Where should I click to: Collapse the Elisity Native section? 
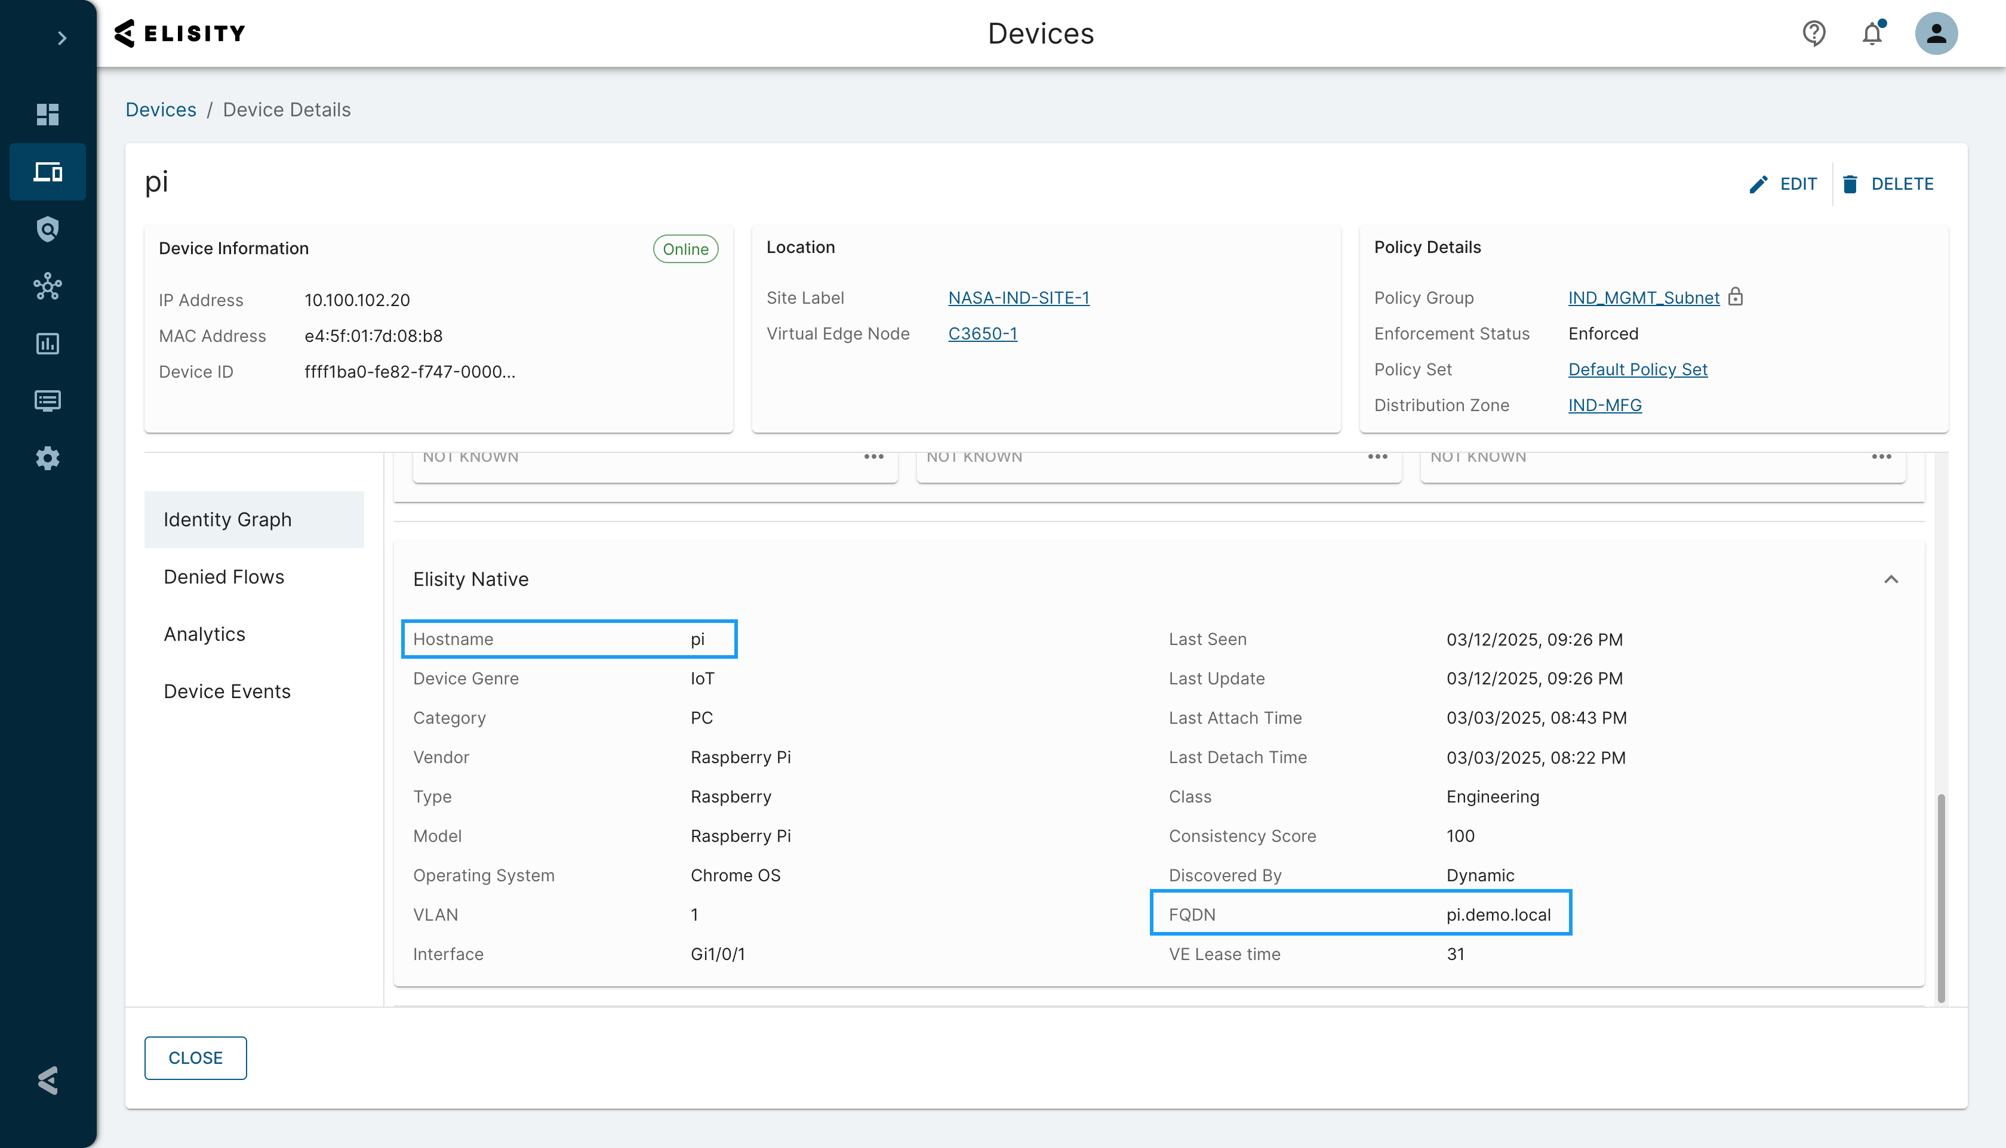click(x=1891, y=579)
